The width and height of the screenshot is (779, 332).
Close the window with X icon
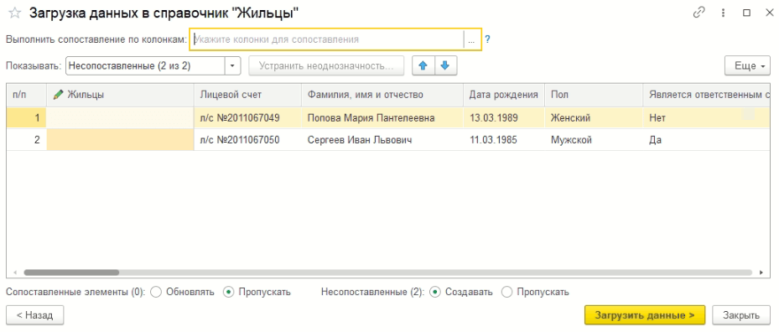769,13
